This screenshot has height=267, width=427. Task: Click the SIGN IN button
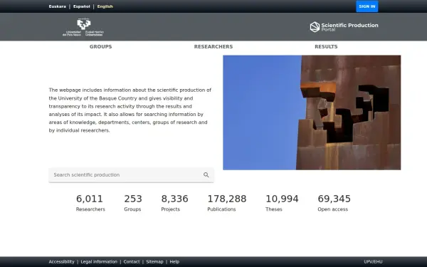pos(367,6)
